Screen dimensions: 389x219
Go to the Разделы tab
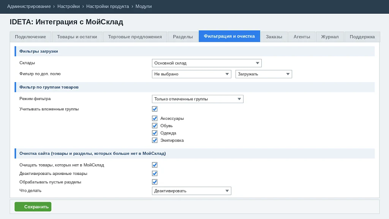183,37
